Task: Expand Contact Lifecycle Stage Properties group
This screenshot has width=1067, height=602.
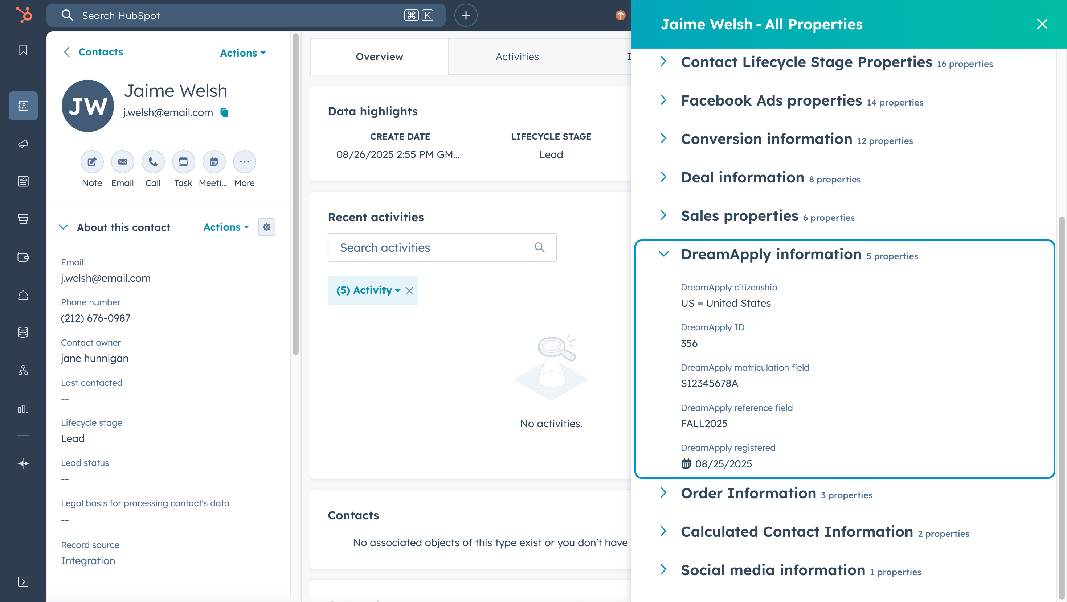Action: tap(663, 62)
